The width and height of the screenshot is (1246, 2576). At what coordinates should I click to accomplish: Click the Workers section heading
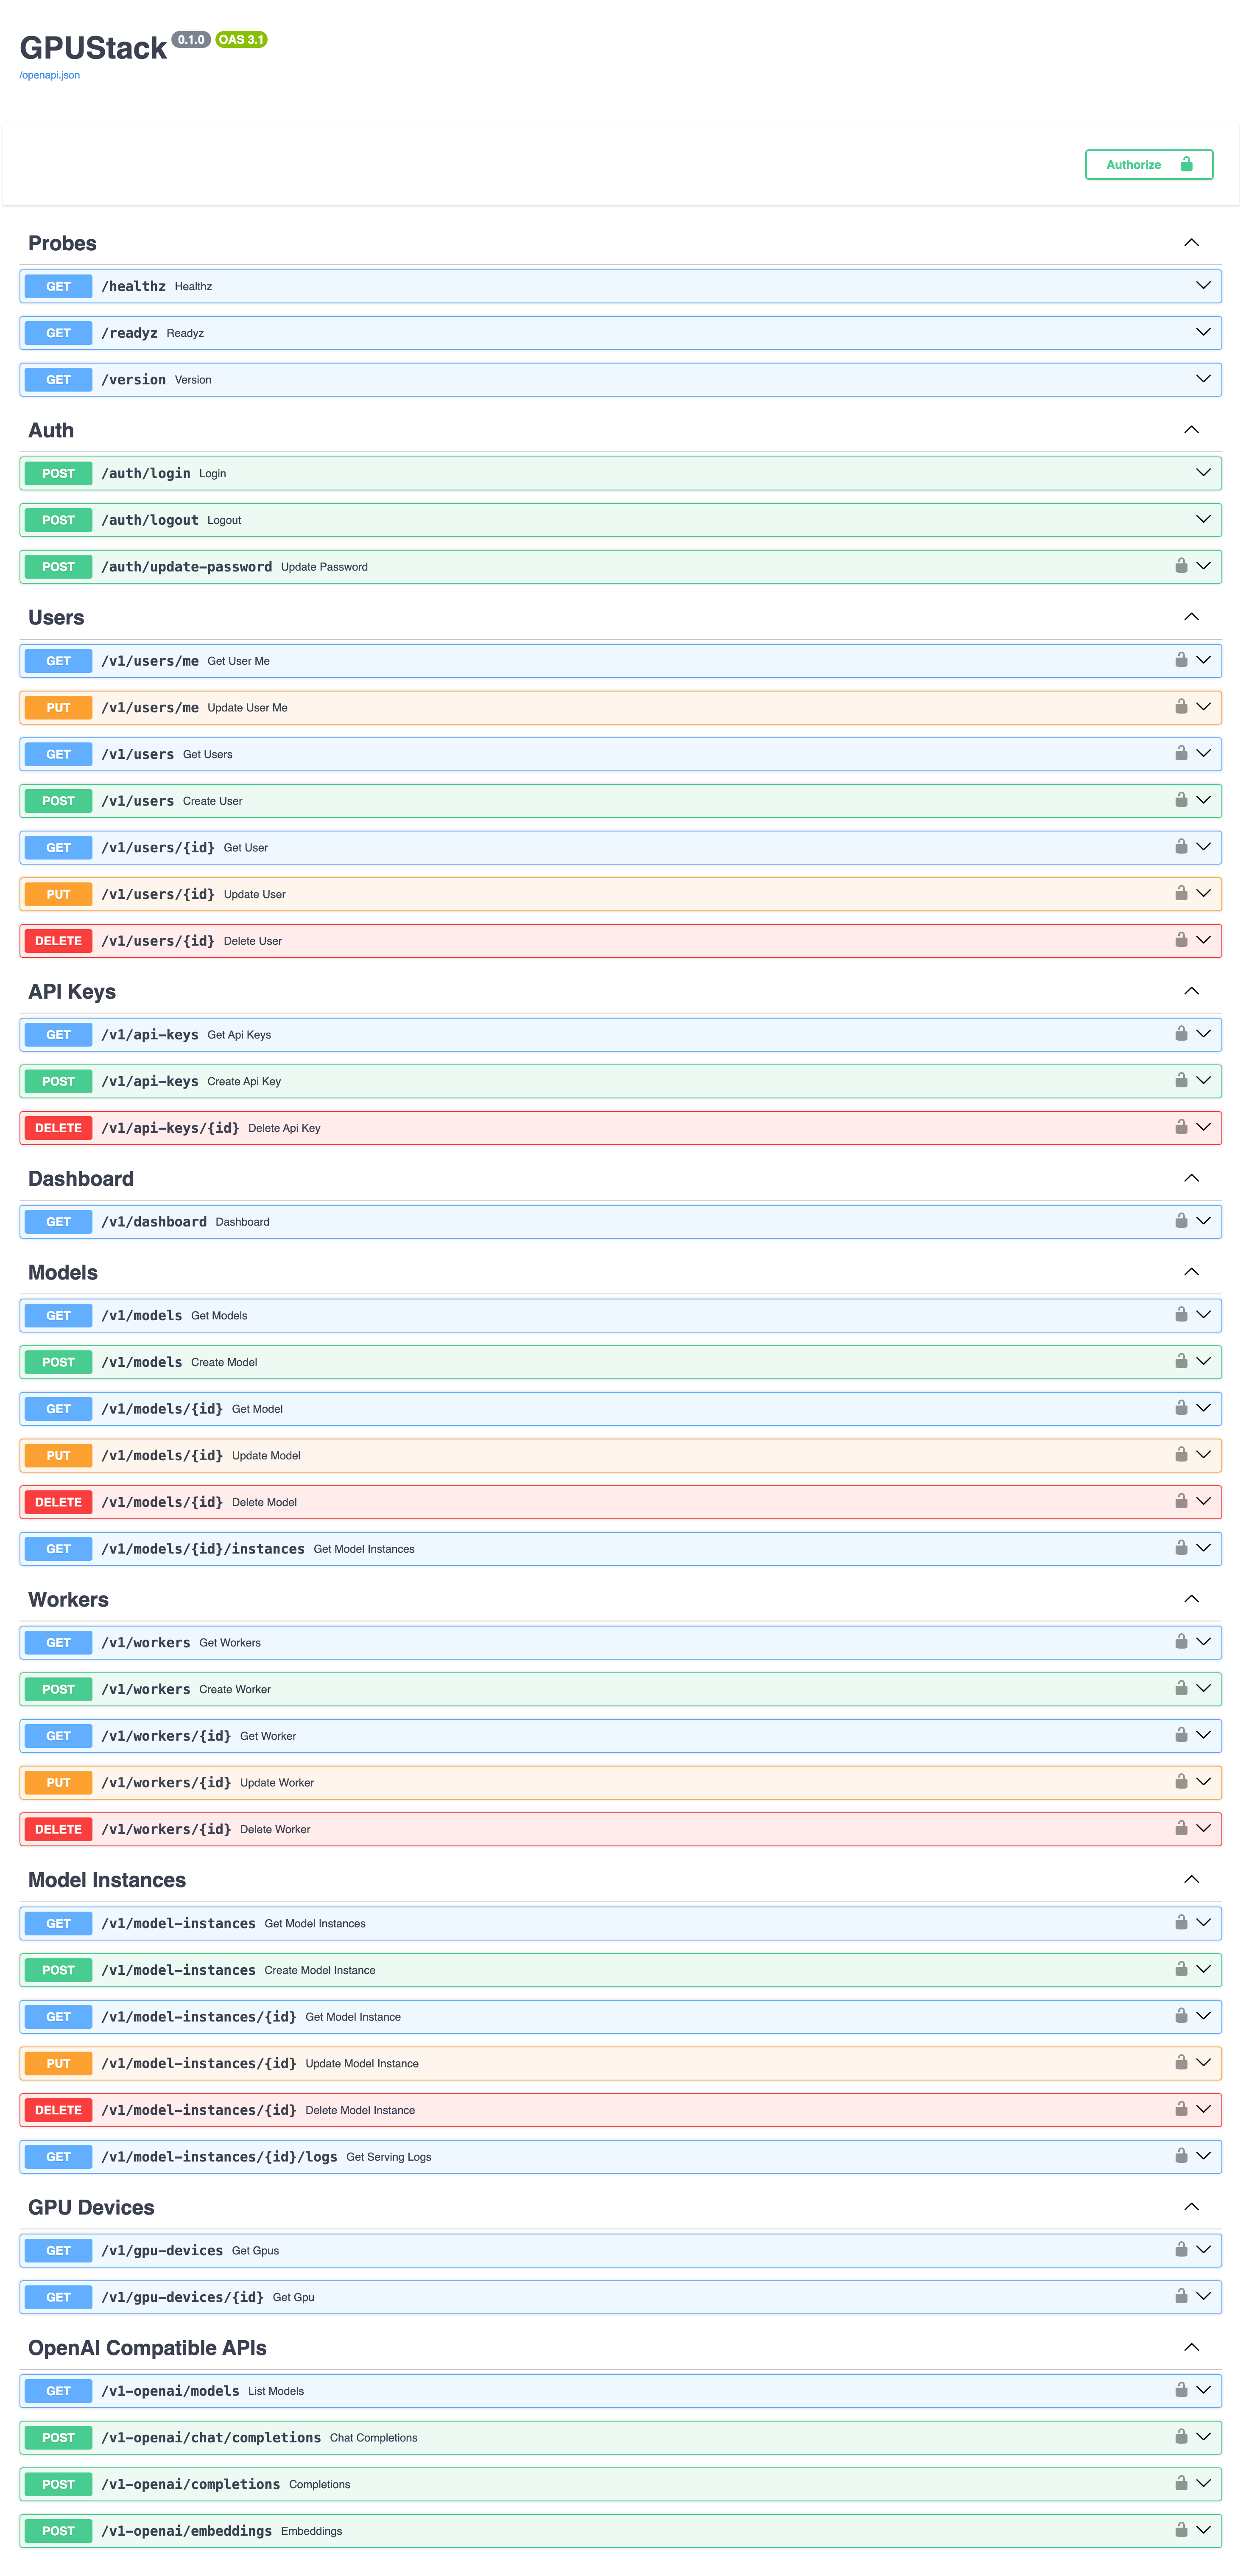68,1599
